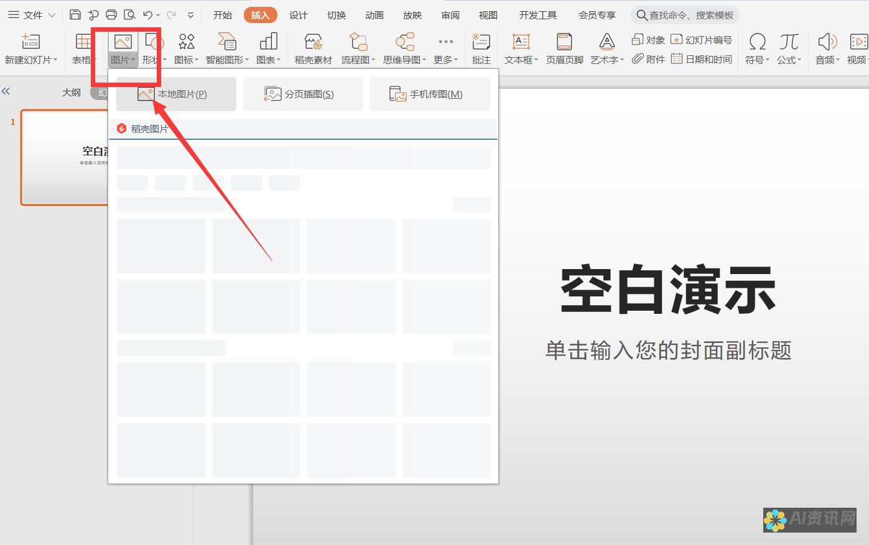This screenshot has height=545, width=869.
Task: Expand the 新建幻灯片 dropdown arrow
Action: coord(55,60)
